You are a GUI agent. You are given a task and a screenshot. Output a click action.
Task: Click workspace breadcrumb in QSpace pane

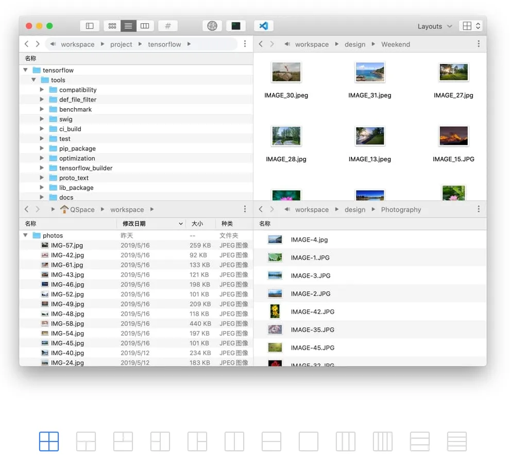click(x=127, y=210)
